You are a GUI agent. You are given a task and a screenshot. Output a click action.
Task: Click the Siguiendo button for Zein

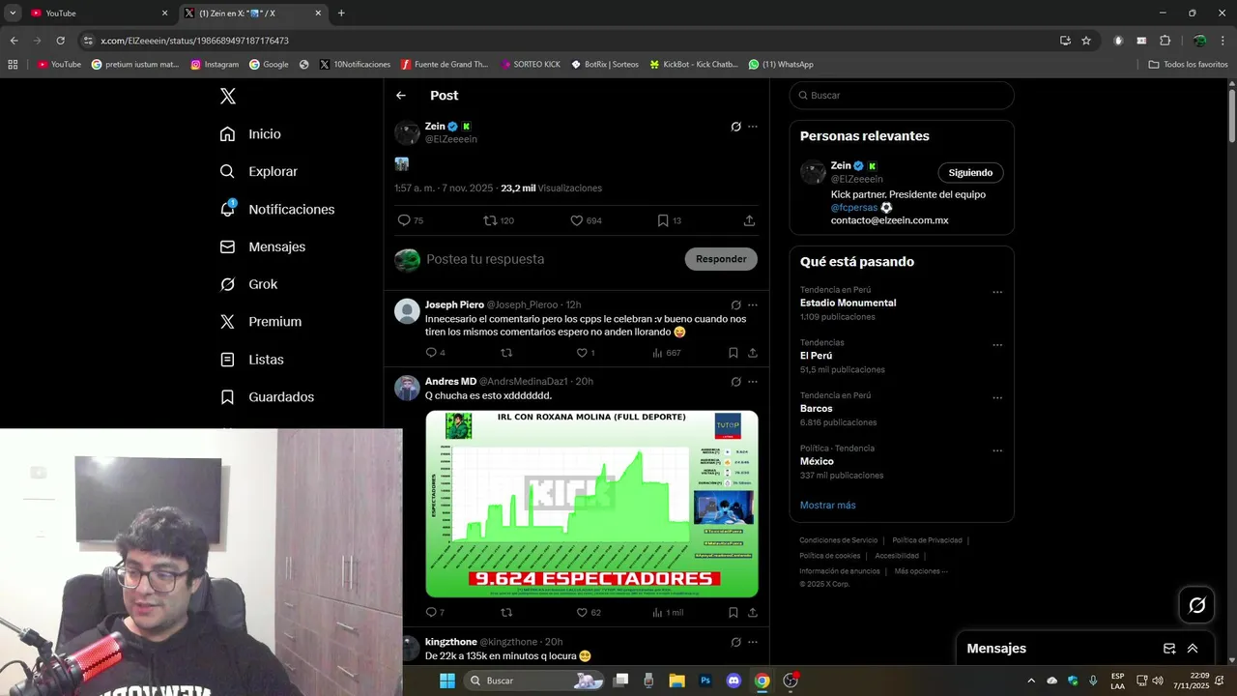(970, 173)
